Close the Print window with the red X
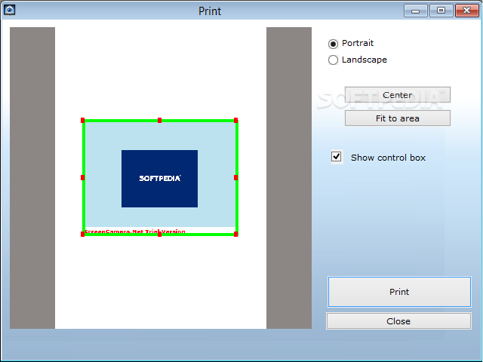 (x=467, y=11)
